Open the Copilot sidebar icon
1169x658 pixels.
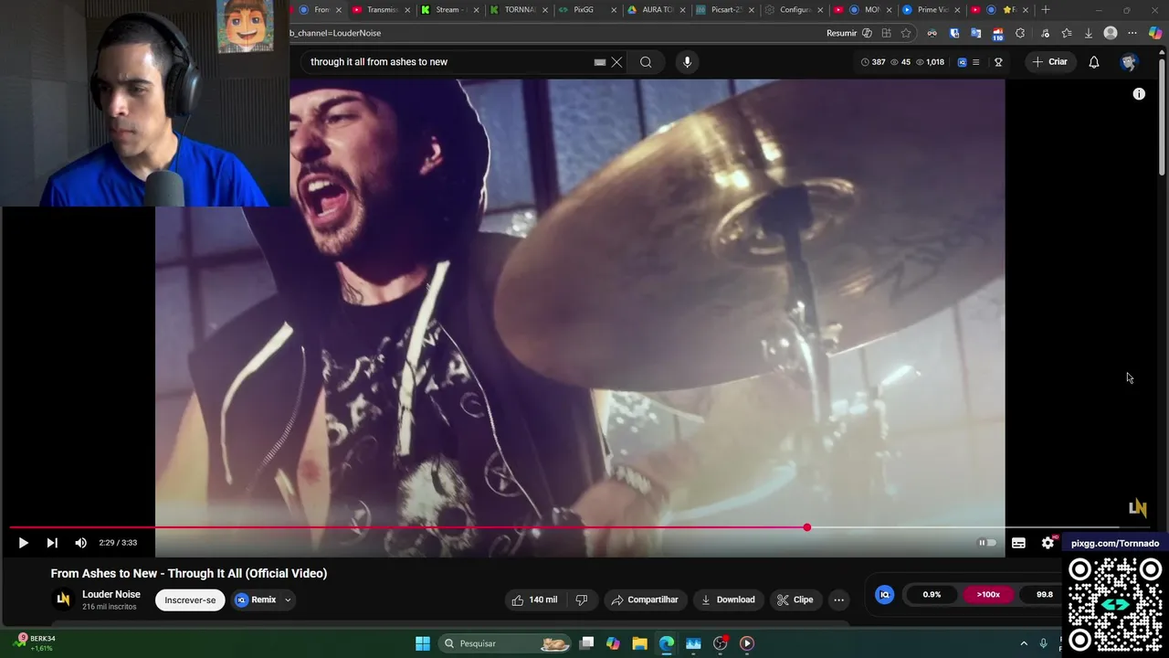tap(1155, 33)
